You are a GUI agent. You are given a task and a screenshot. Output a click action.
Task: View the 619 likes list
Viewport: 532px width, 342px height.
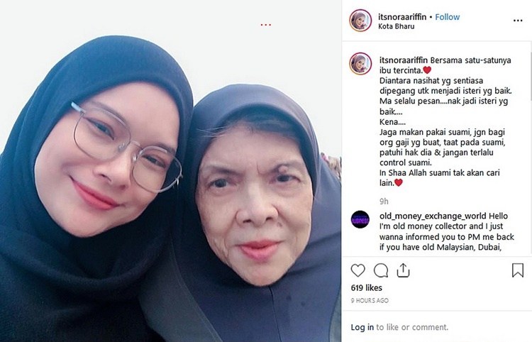[367, 288]
